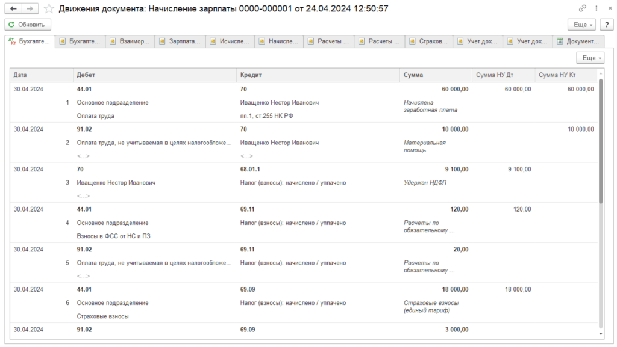Click the forward navigation arrow

point(31,9)
